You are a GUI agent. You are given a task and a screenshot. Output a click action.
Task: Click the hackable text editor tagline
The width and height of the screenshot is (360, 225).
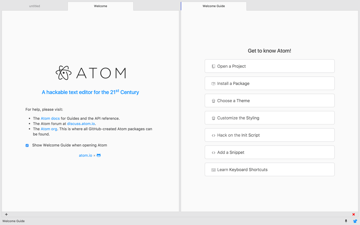click(x=90, y=92)
